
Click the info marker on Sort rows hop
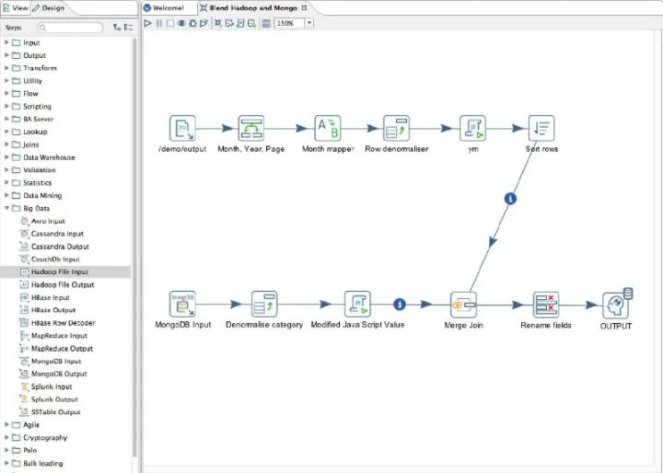coord(511,198)
